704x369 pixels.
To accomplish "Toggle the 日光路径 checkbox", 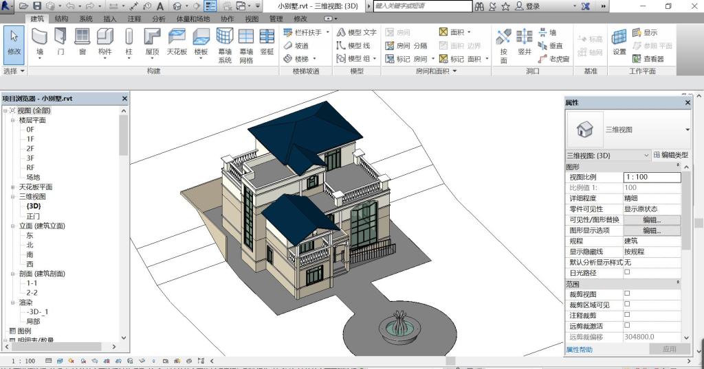I will [626, 272].
